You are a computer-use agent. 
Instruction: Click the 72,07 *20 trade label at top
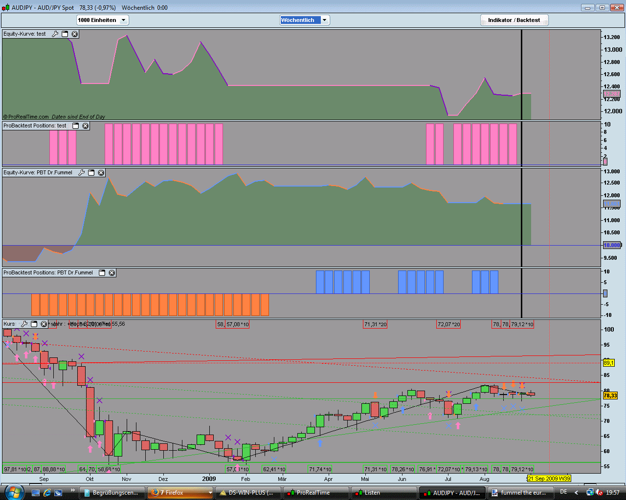(x=448, y=324)
